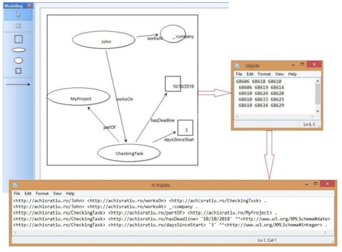The width and height of the screenshot is (342, 252).
Task: Pick the wide flat ellipse shape tool
Action: click(x=18, y=50)
